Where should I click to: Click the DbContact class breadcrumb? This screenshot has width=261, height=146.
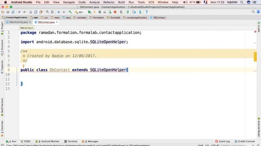[158, 17]
